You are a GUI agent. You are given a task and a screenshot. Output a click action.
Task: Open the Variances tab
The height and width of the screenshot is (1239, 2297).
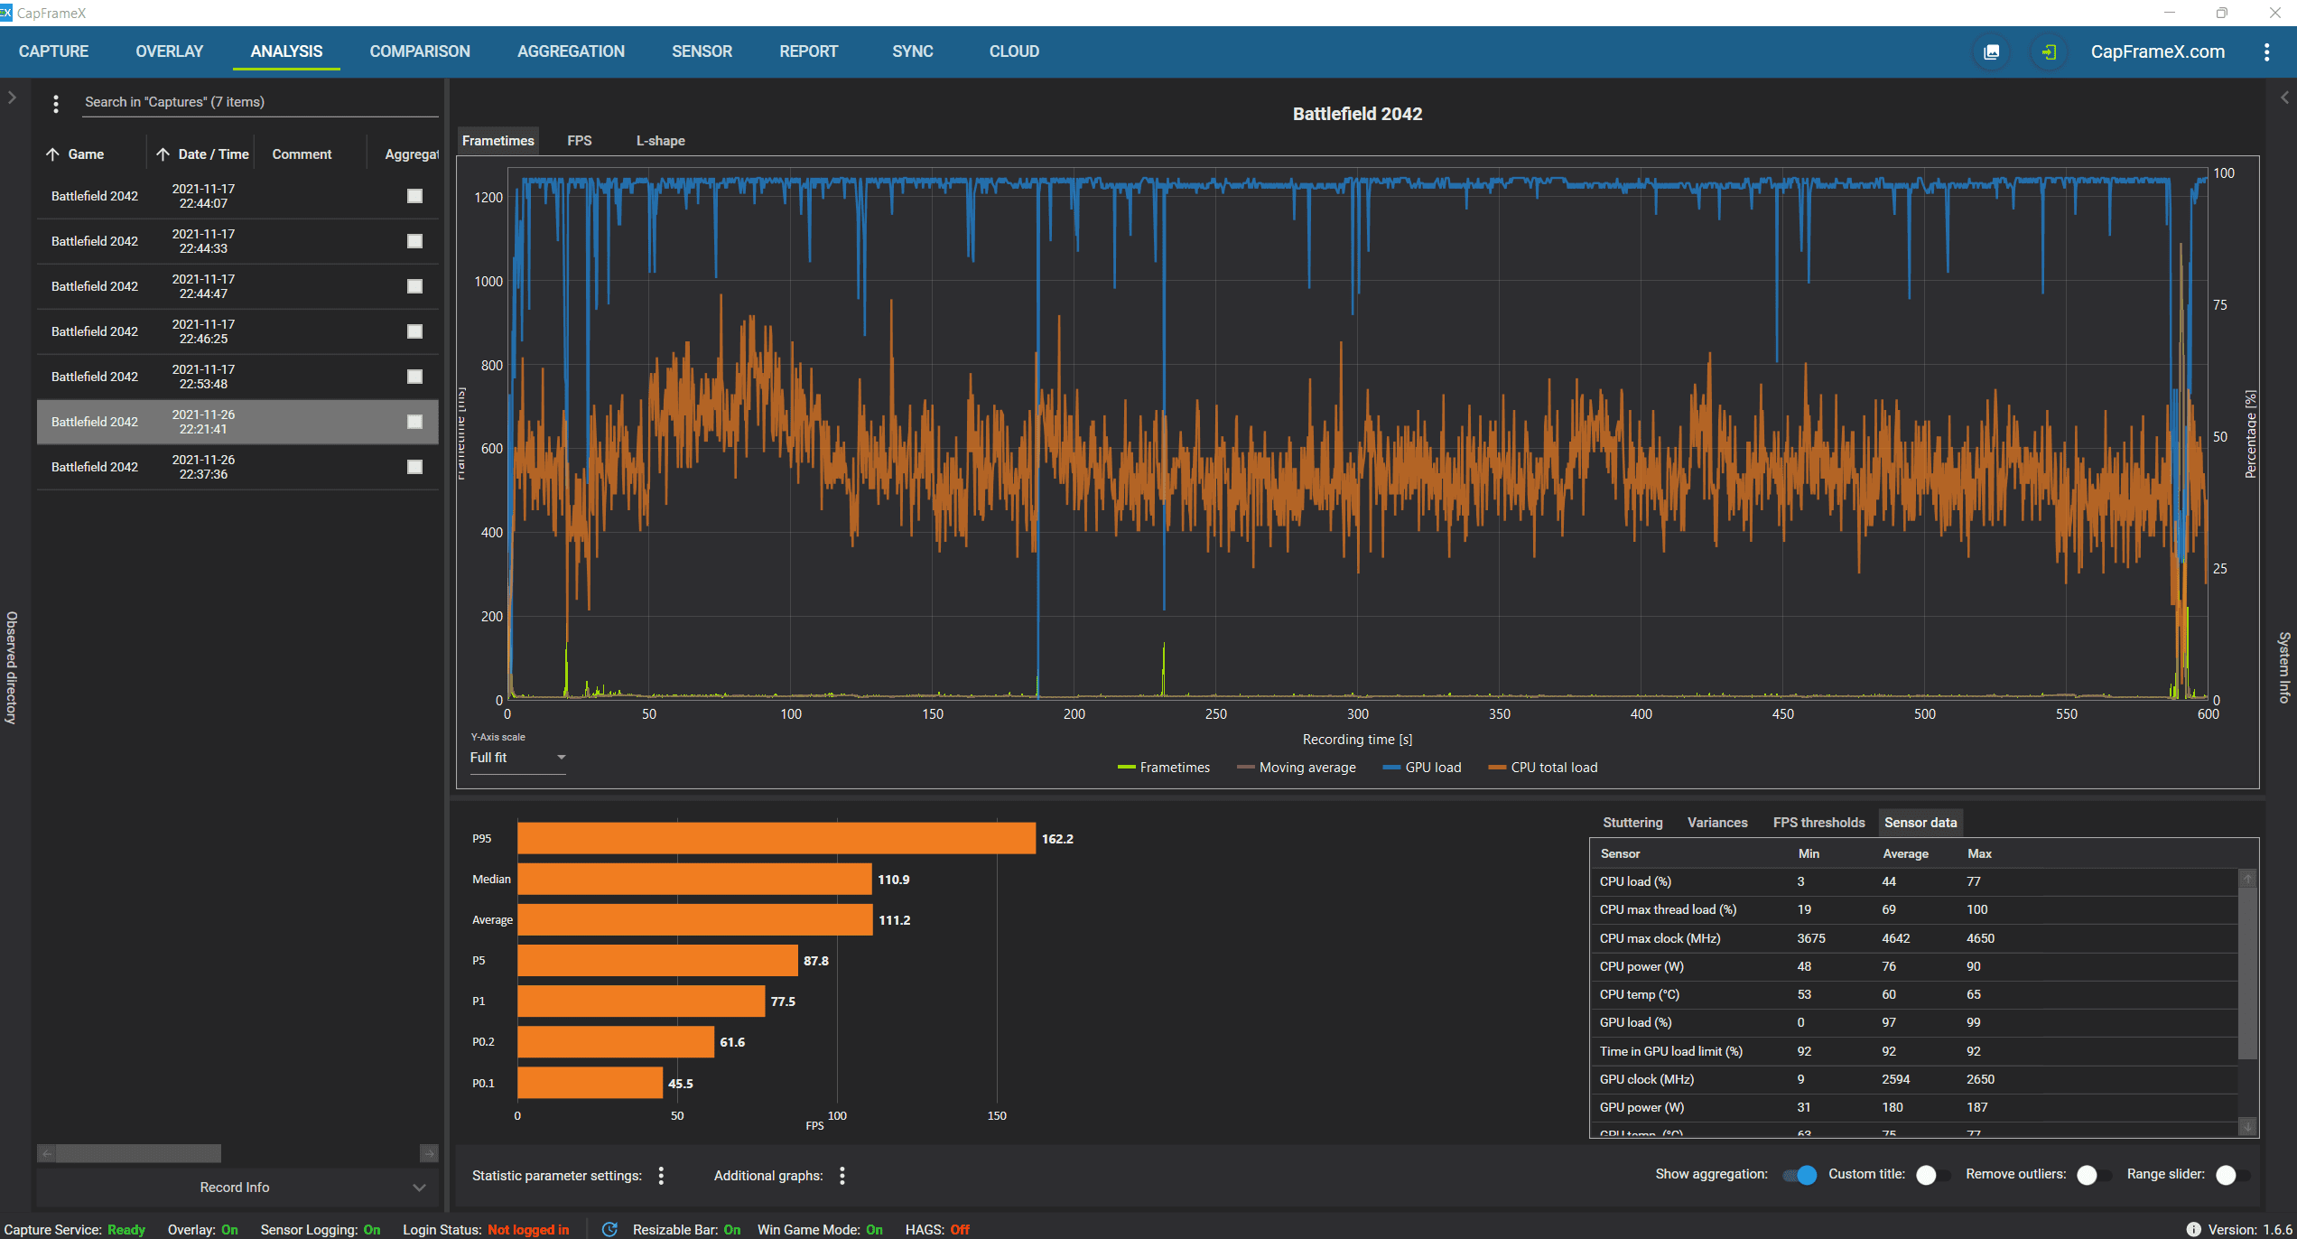[1717, 823]
